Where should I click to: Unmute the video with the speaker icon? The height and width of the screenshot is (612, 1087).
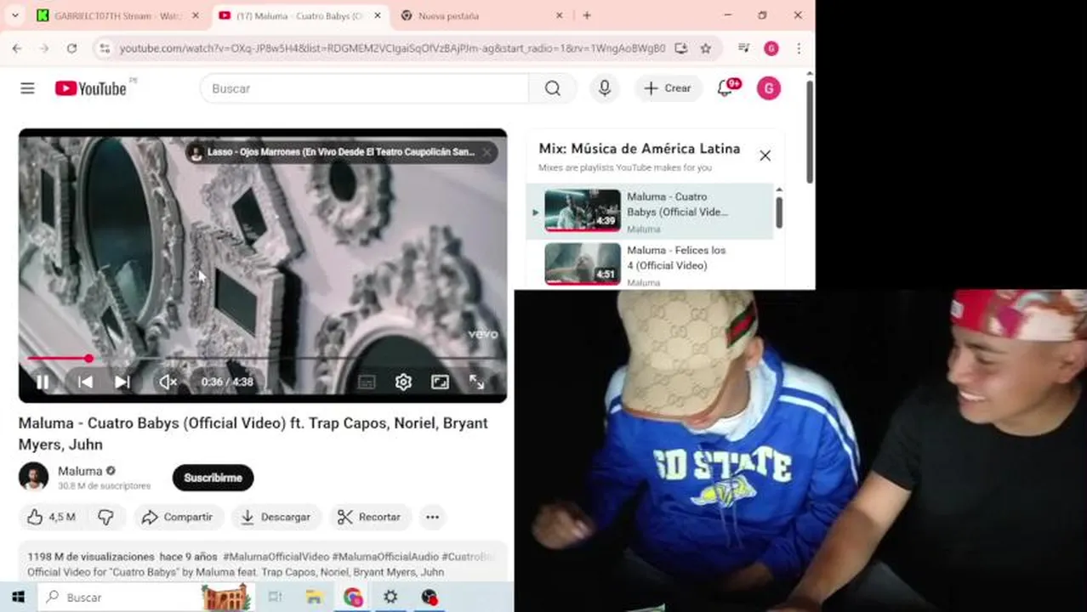click(x=168, y=382)
